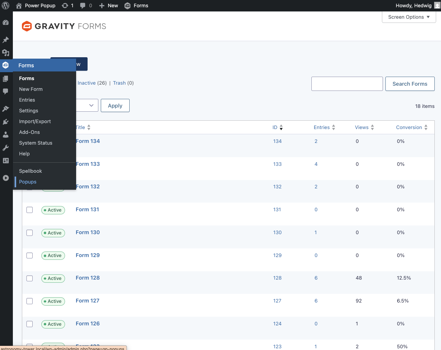
Task: Open the bulk actions dropdown
Action: tap(88, 105)
